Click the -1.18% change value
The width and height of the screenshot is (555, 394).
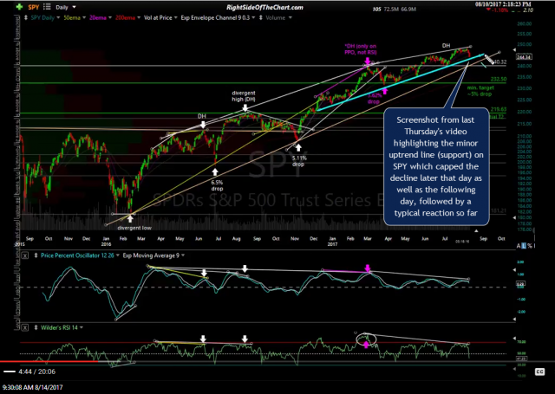(500, 10)
